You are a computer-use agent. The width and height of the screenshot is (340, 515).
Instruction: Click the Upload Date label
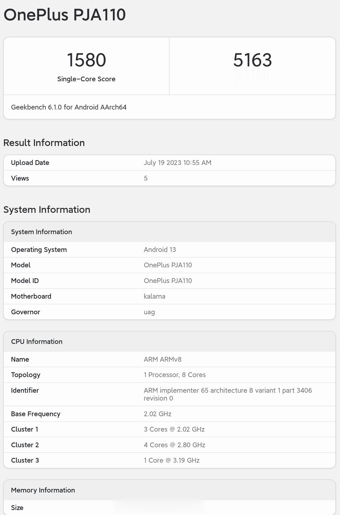click(x=30, y=163)
